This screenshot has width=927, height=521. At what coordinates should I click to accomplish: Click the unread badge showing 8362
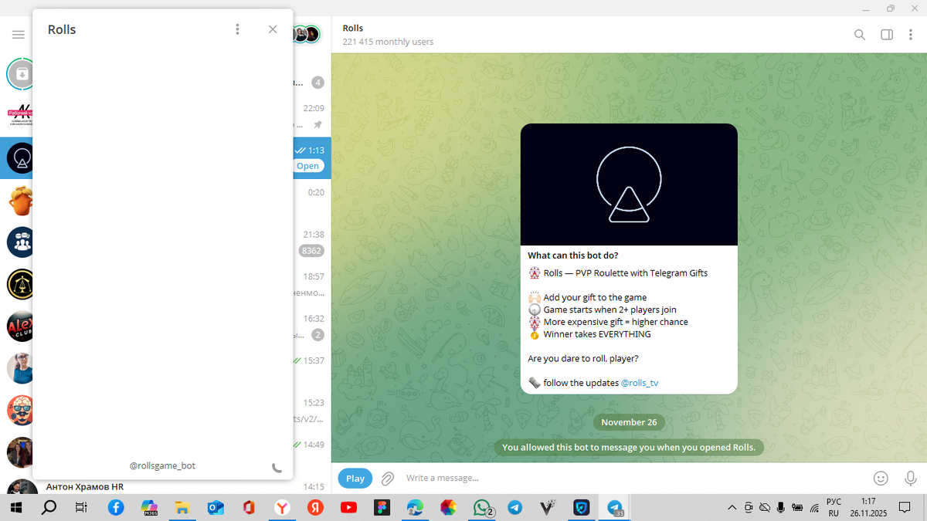point(311,251)
